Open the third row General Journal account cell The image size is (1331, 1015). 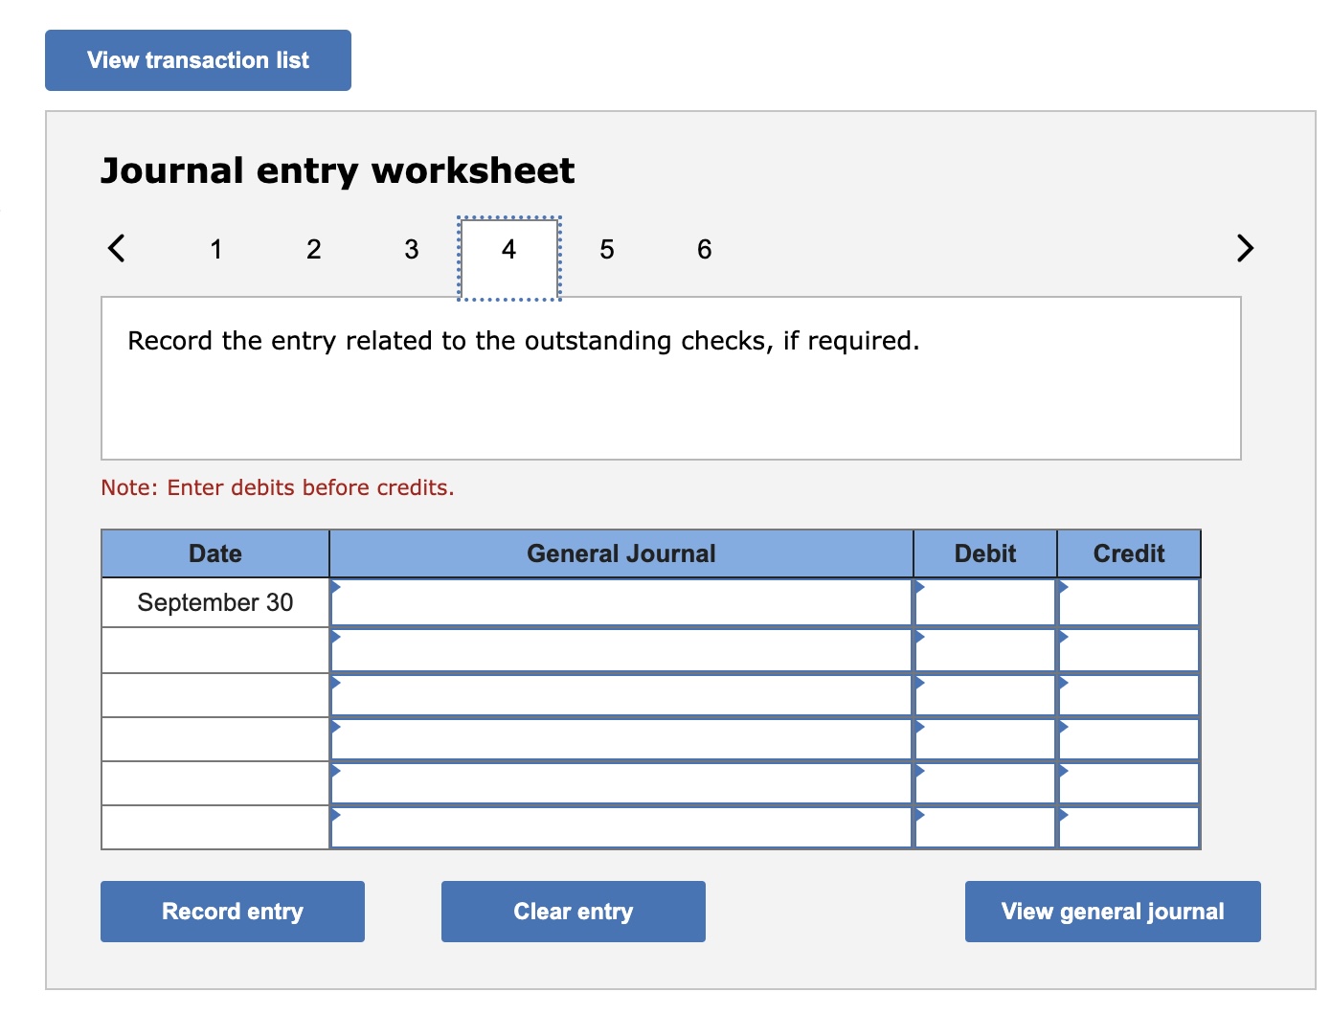[621, 695]
